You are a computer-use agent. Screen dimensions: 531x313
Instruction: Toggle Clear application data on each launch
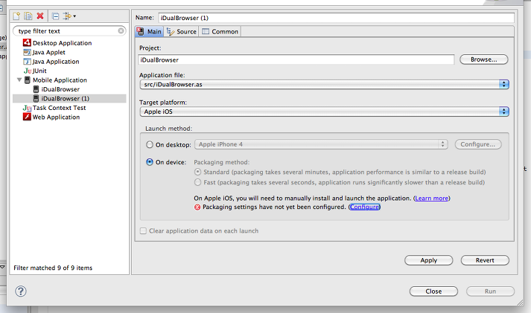[x=143, y=231]
